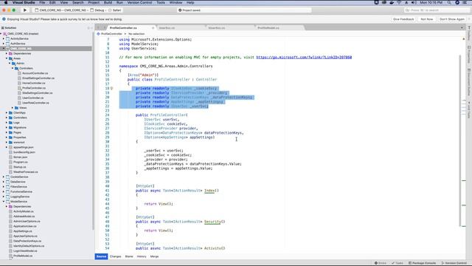Click the Don't Show Again button
This screenshot has height=266, width=472.
452,19
